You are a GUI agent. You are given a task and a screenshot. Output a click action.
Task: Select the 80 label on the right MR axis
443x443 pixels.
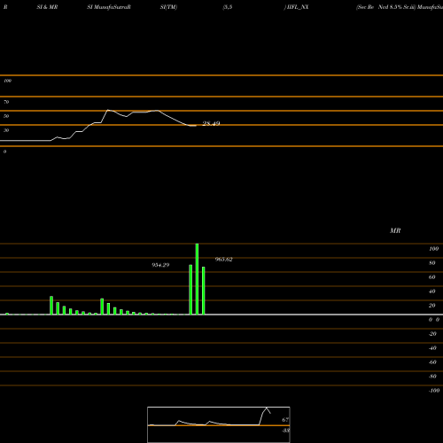pyautogui.click(x=432, y=263)
